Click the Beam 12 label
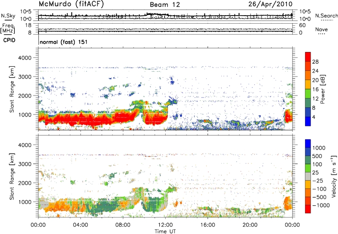The height and width of the screenshot is (234, 338). 165,5
